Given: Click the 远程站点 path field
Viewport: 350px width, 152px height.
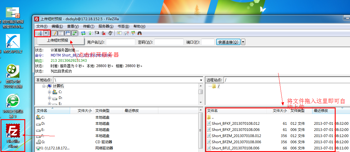Looking at the screenshot, I should [287, 80].
